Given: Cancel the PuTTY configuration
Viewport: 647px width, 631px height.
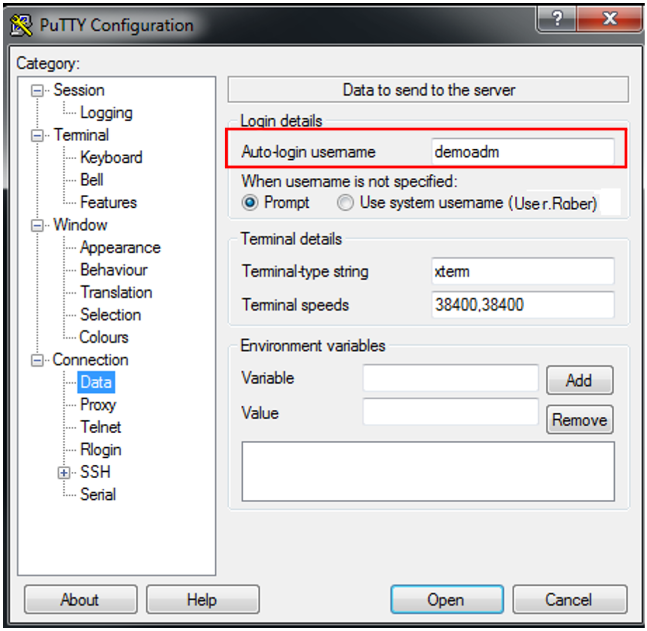Looking at the screenshot, I should (570, 599).
